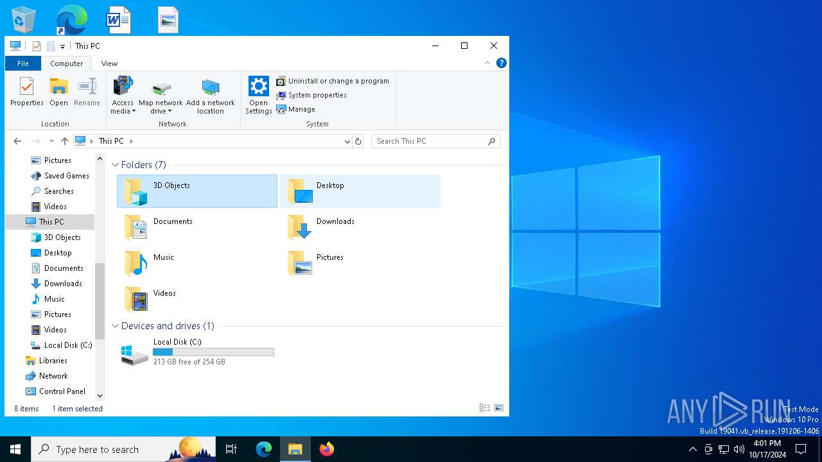Expand the address bar history dropdown
Image resolution: width=822 pixels, height=462 pixels.
pos(347,141)
